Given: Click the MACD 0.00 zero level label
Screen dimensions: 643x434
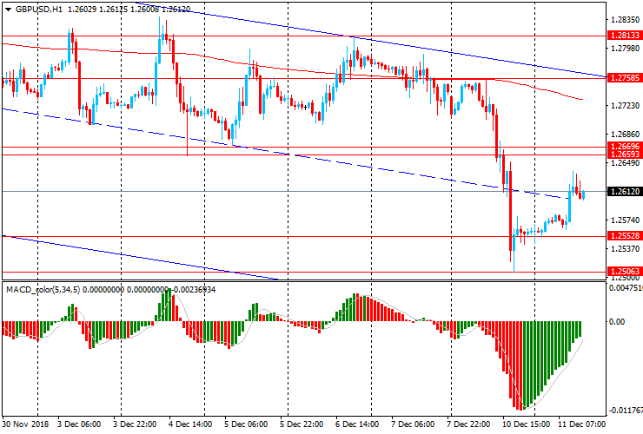Looking at the screenshot, I should pyautogui.click(x=619, y=321).
